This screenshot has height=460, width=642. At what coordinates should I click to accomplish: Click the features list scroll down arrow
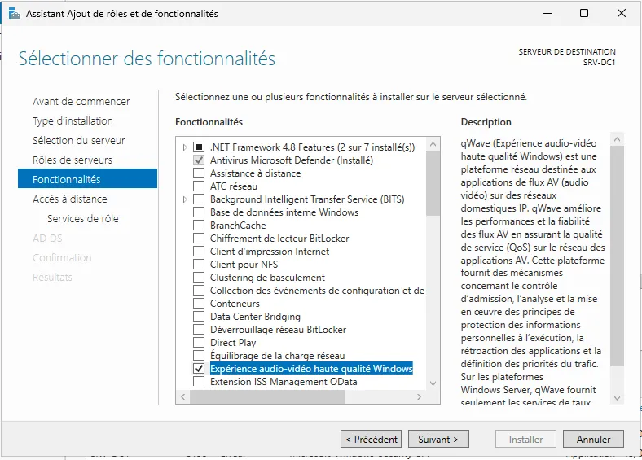[x=433, y=383]
